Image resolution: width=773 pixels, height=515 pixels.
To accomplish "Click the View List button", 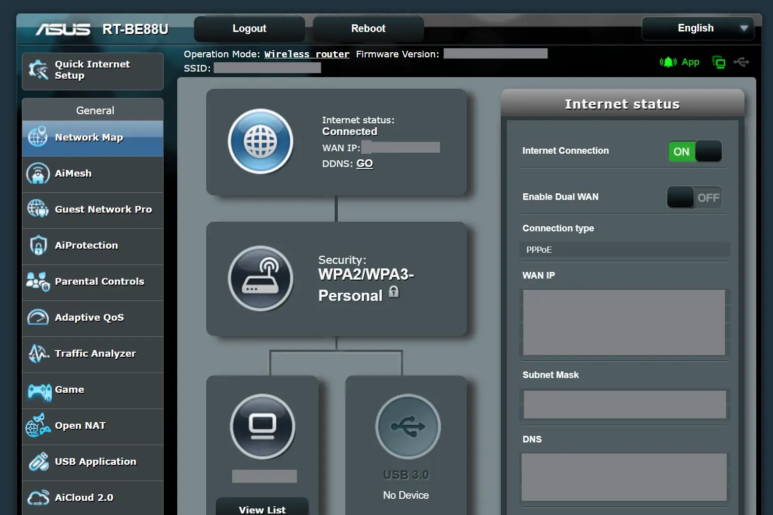I will pos(262,506).
